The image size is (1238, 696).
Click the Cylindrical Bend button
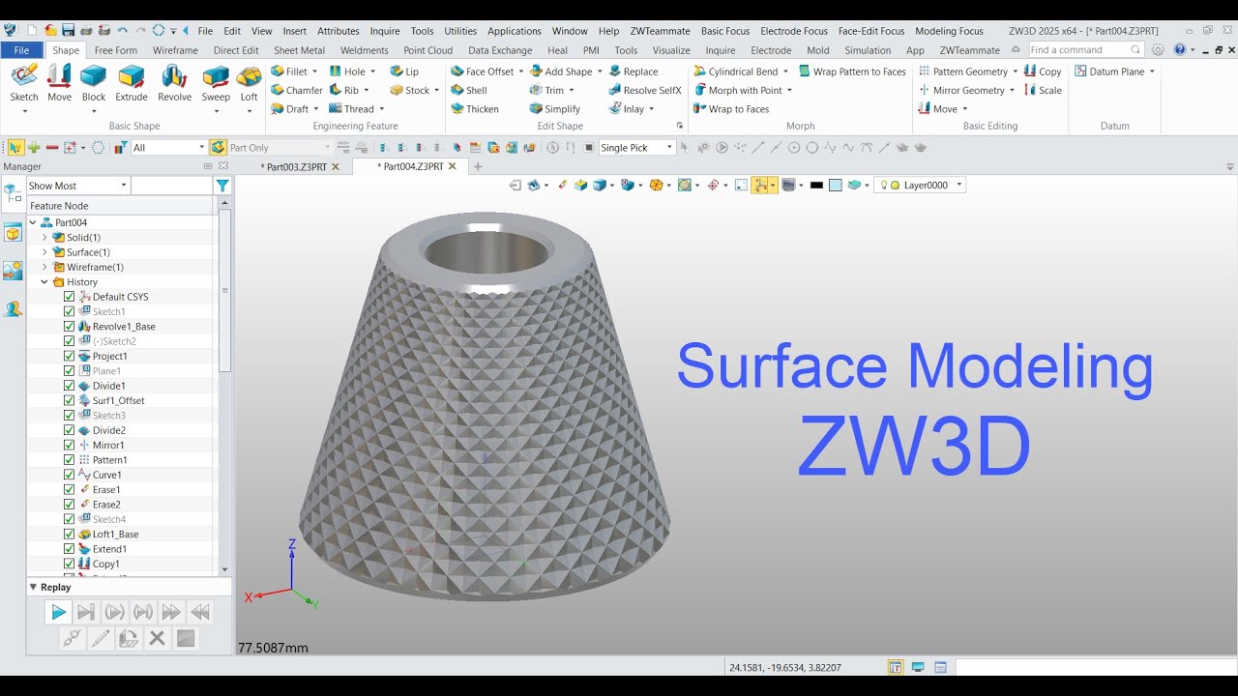pyautogui.click(x=741, y=72)
